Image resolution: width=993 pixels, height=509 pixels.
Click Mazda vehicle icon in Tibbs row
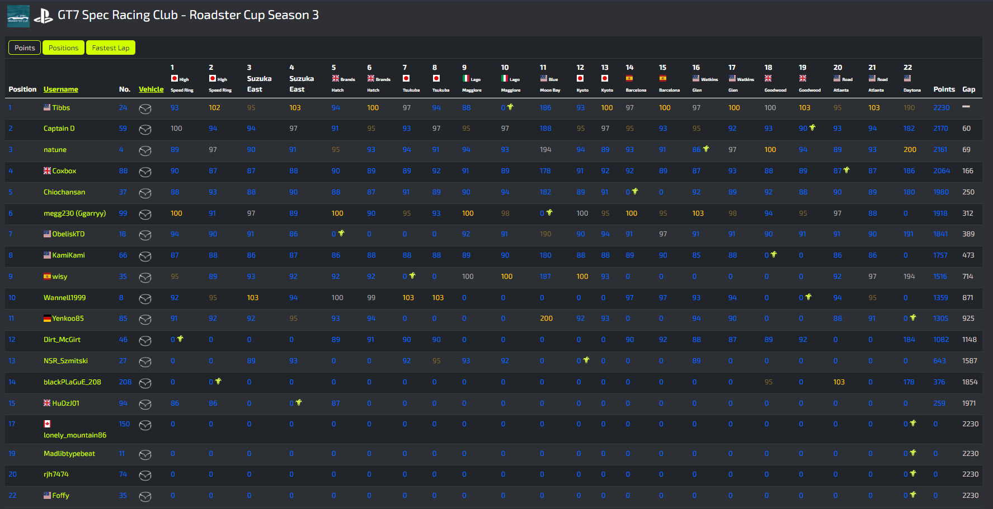145,109
